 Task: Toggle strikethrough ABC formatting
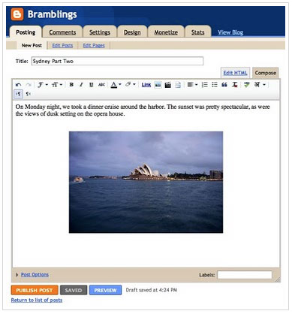[x=101, y=85]
